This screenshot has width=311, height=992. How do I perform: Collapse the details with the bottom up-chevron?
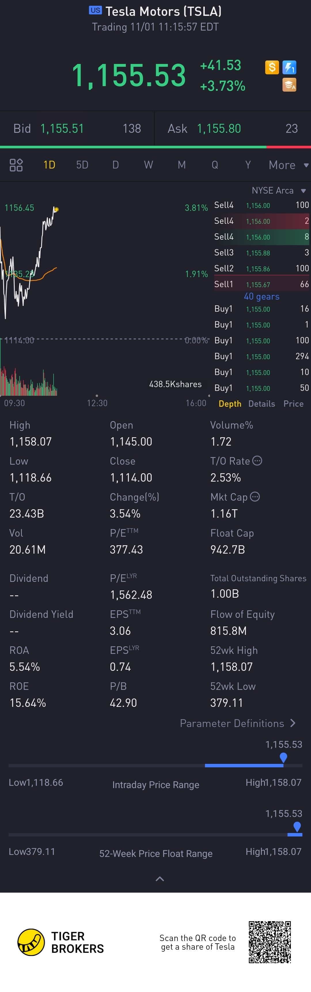point(160,879)
